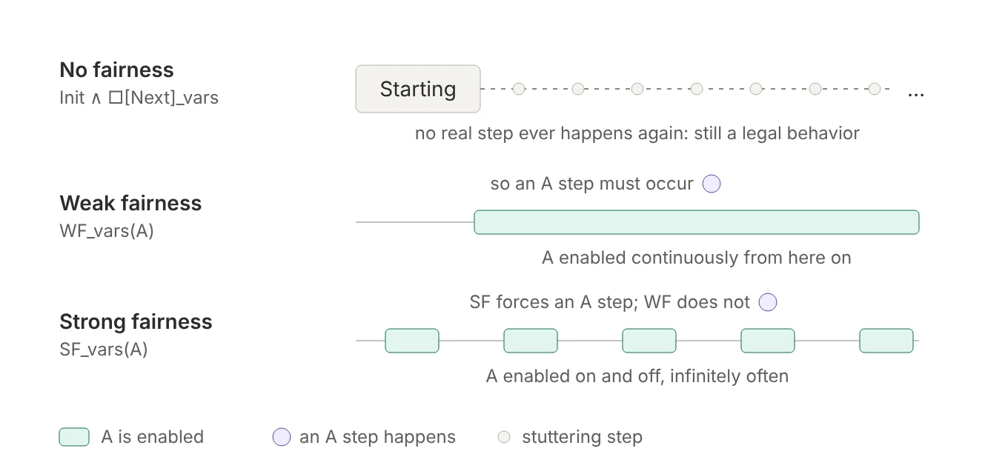
Task: Click the SF_vars(A) formula text
Action: pyautogui.click(x=104, y=350)
